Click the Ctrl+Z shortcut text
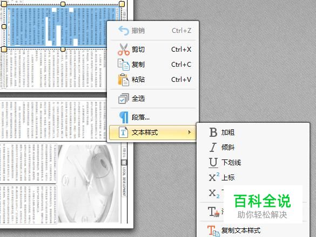Image resolution: width=316 pixels, height=237 pixels. click(x=181, y=31)
